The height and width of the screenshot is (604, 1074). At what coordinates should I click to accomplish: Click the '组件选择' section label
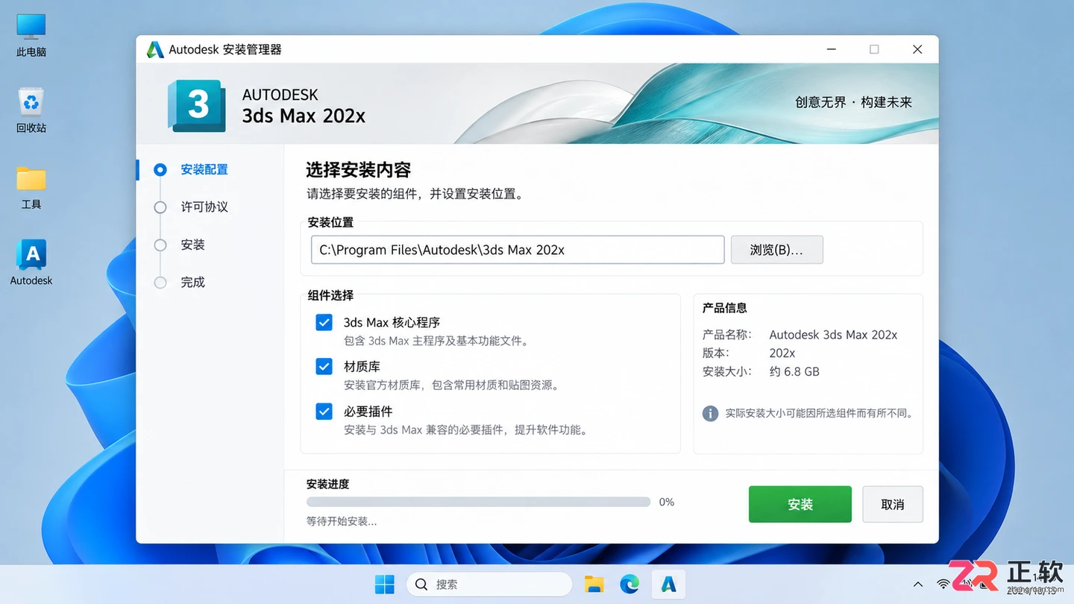tap(330, 295)
